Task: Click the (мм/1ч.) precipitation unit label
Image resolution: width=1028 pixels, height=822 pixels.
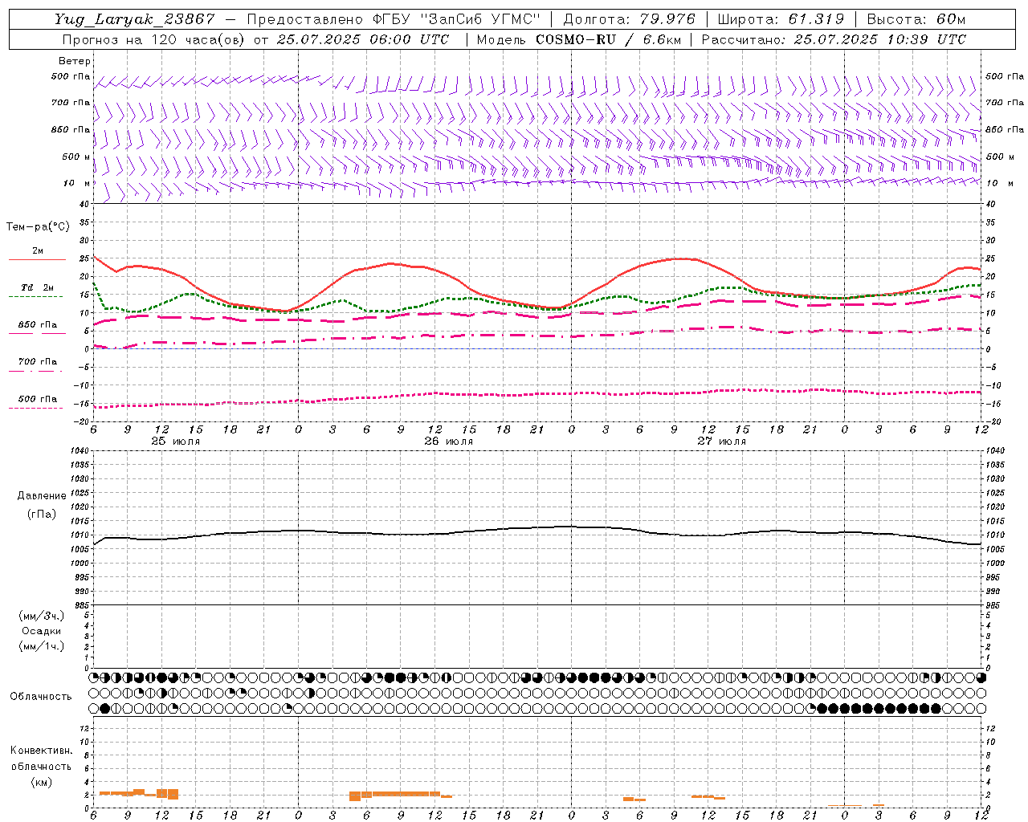Action: 42,646
